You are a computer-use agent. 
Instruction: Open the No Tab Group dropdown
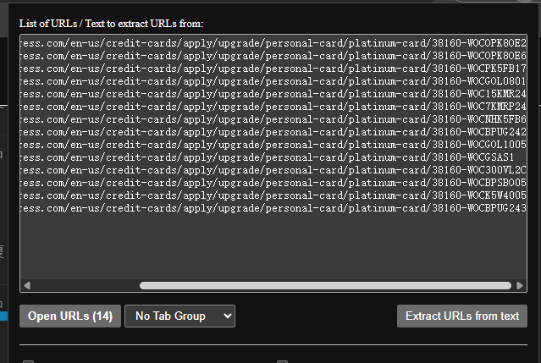tap(179, 316)
